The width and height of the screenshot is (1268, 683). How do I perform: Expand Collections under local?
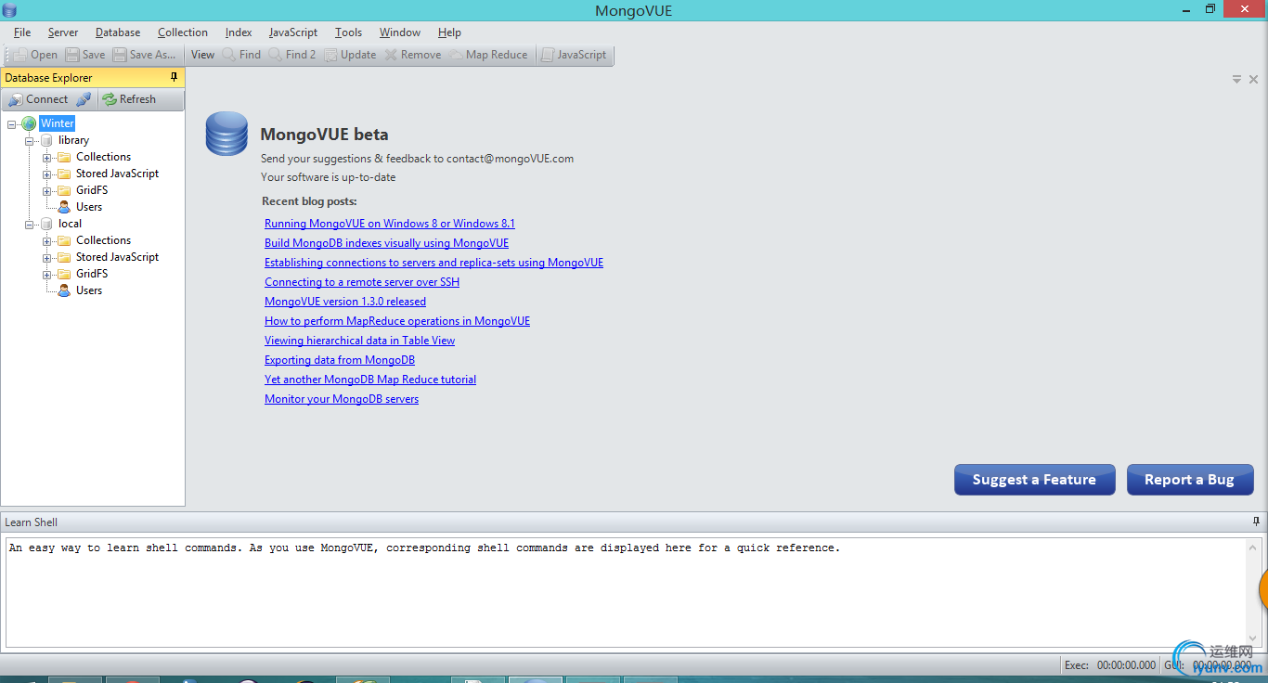click(47, 240)
